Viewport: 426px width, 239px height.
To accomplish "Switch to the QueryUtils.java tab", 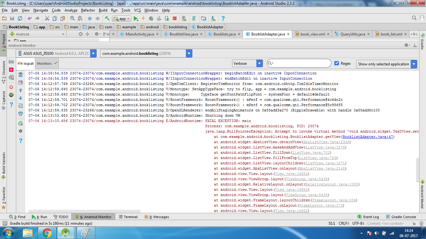I will coord(352,34).
